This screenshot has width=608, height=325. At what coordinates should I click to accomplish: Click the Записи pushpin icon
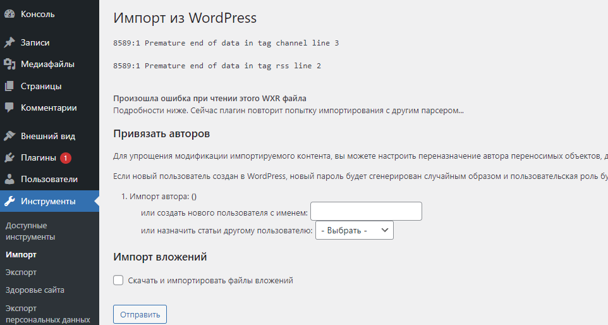point(9,42)
